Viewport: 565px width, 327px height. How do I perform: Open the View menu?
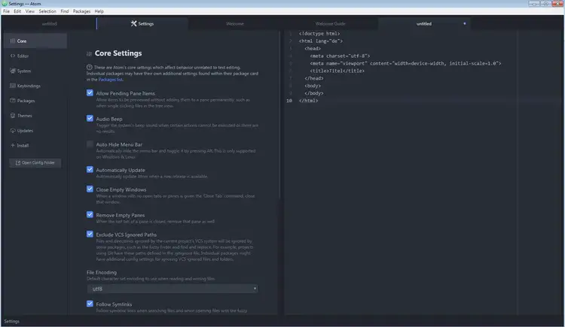tap(30, 11)
